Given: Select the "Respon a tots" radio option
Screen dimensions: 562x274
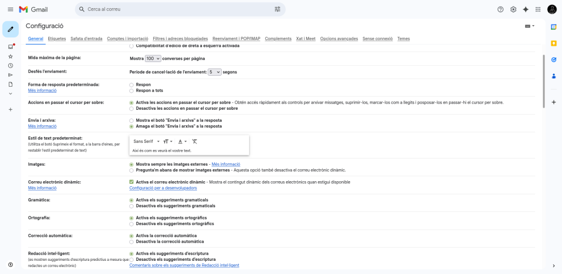Looking at the screenshot, I should pos(131,91).
